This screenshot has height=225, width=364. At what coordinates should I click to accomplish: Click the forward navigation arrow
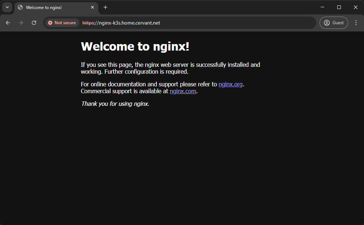click(x=21, y=23)
